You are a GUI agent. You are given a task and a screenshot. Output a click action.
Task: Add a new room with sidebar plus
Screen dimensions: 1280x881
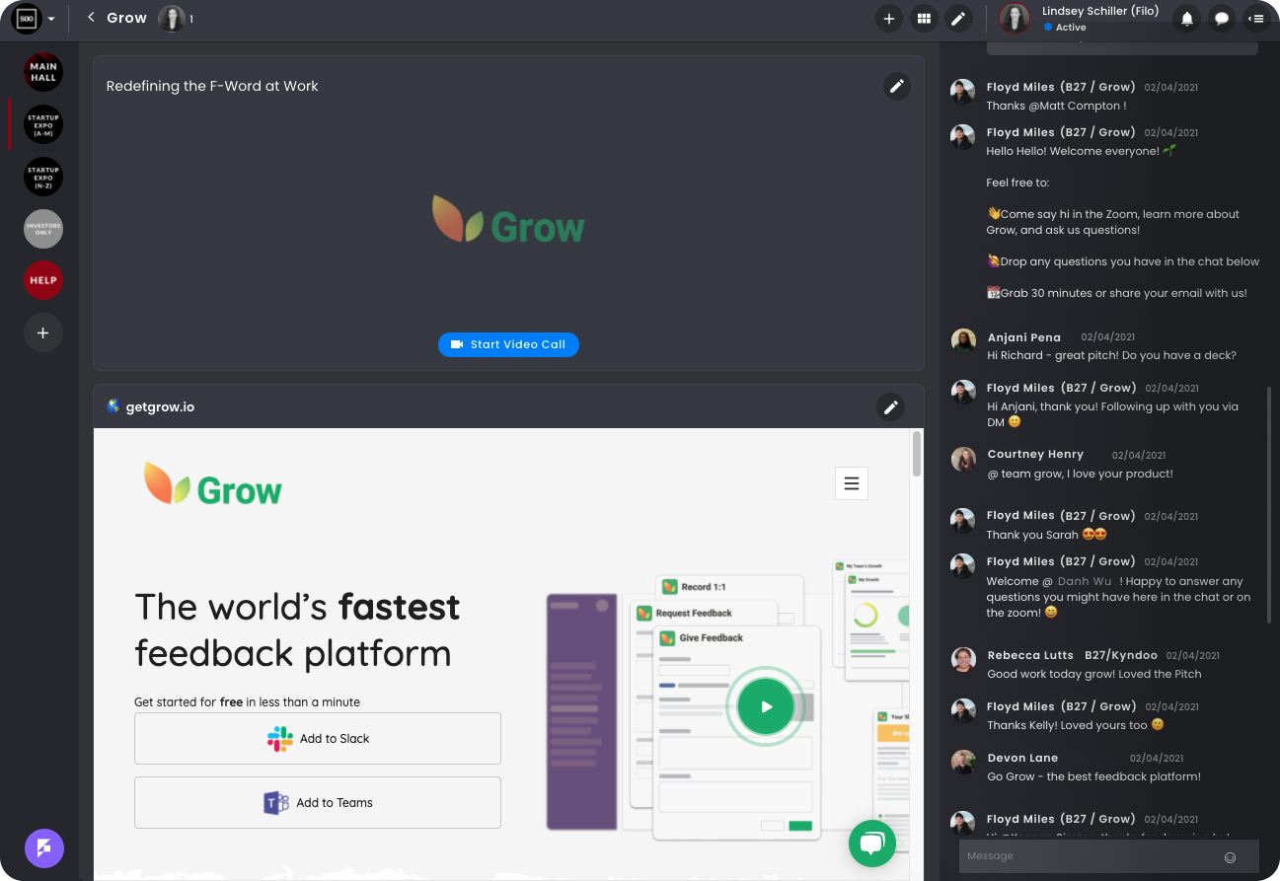coord(43,333)
